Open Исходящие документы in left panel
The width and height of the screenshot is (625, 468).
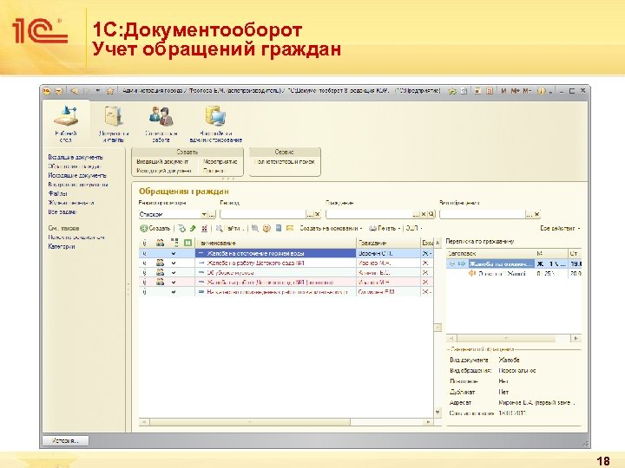(77, 175)
